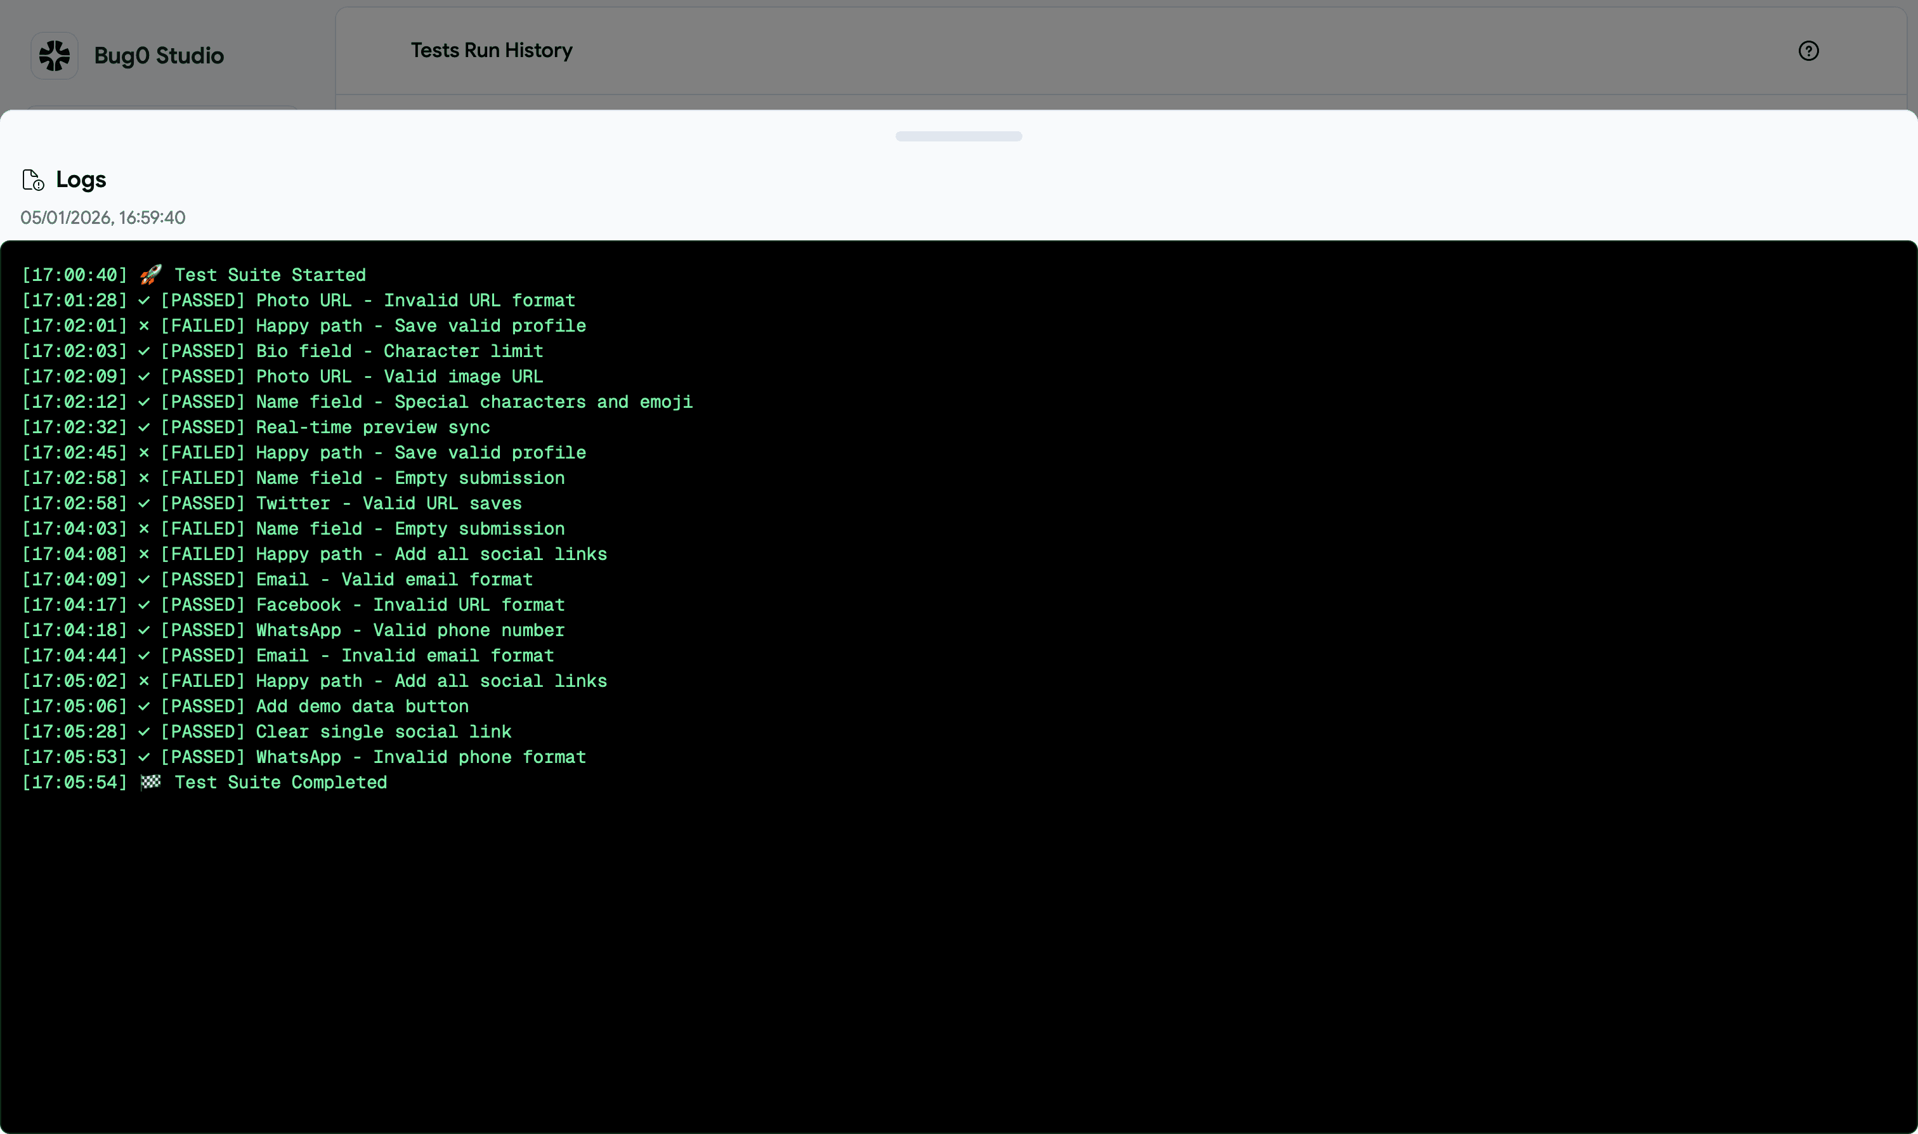Open the help question mark icon

[1808, 51]
